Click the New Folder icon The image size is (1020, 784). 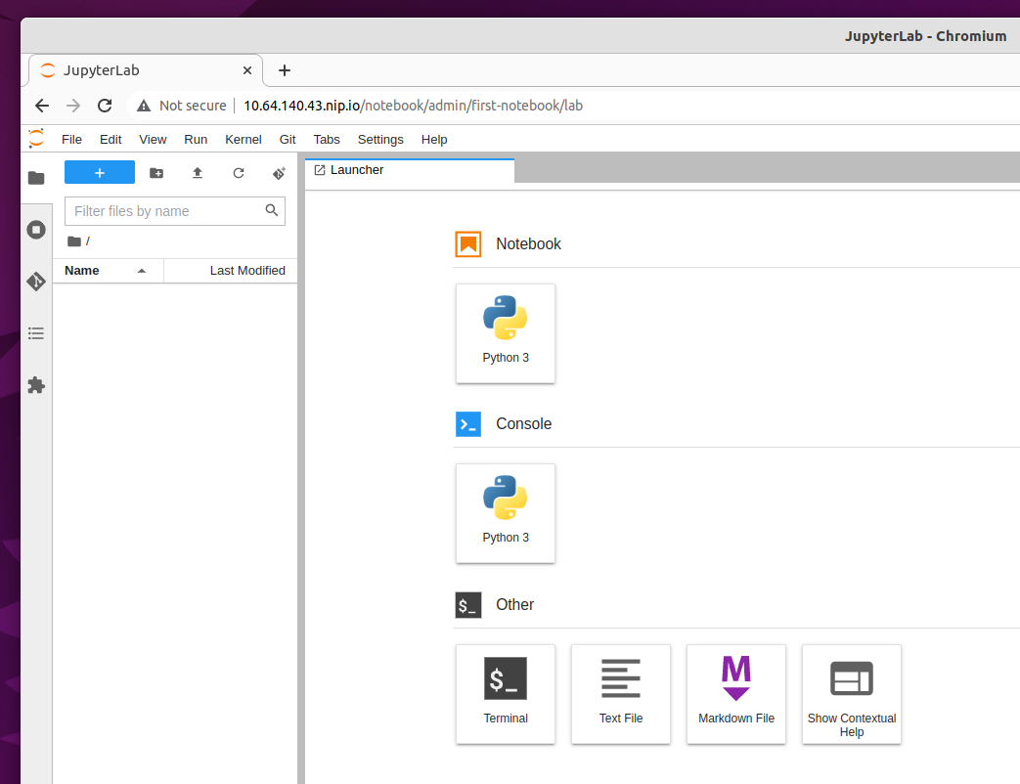[x=156, y=173]
